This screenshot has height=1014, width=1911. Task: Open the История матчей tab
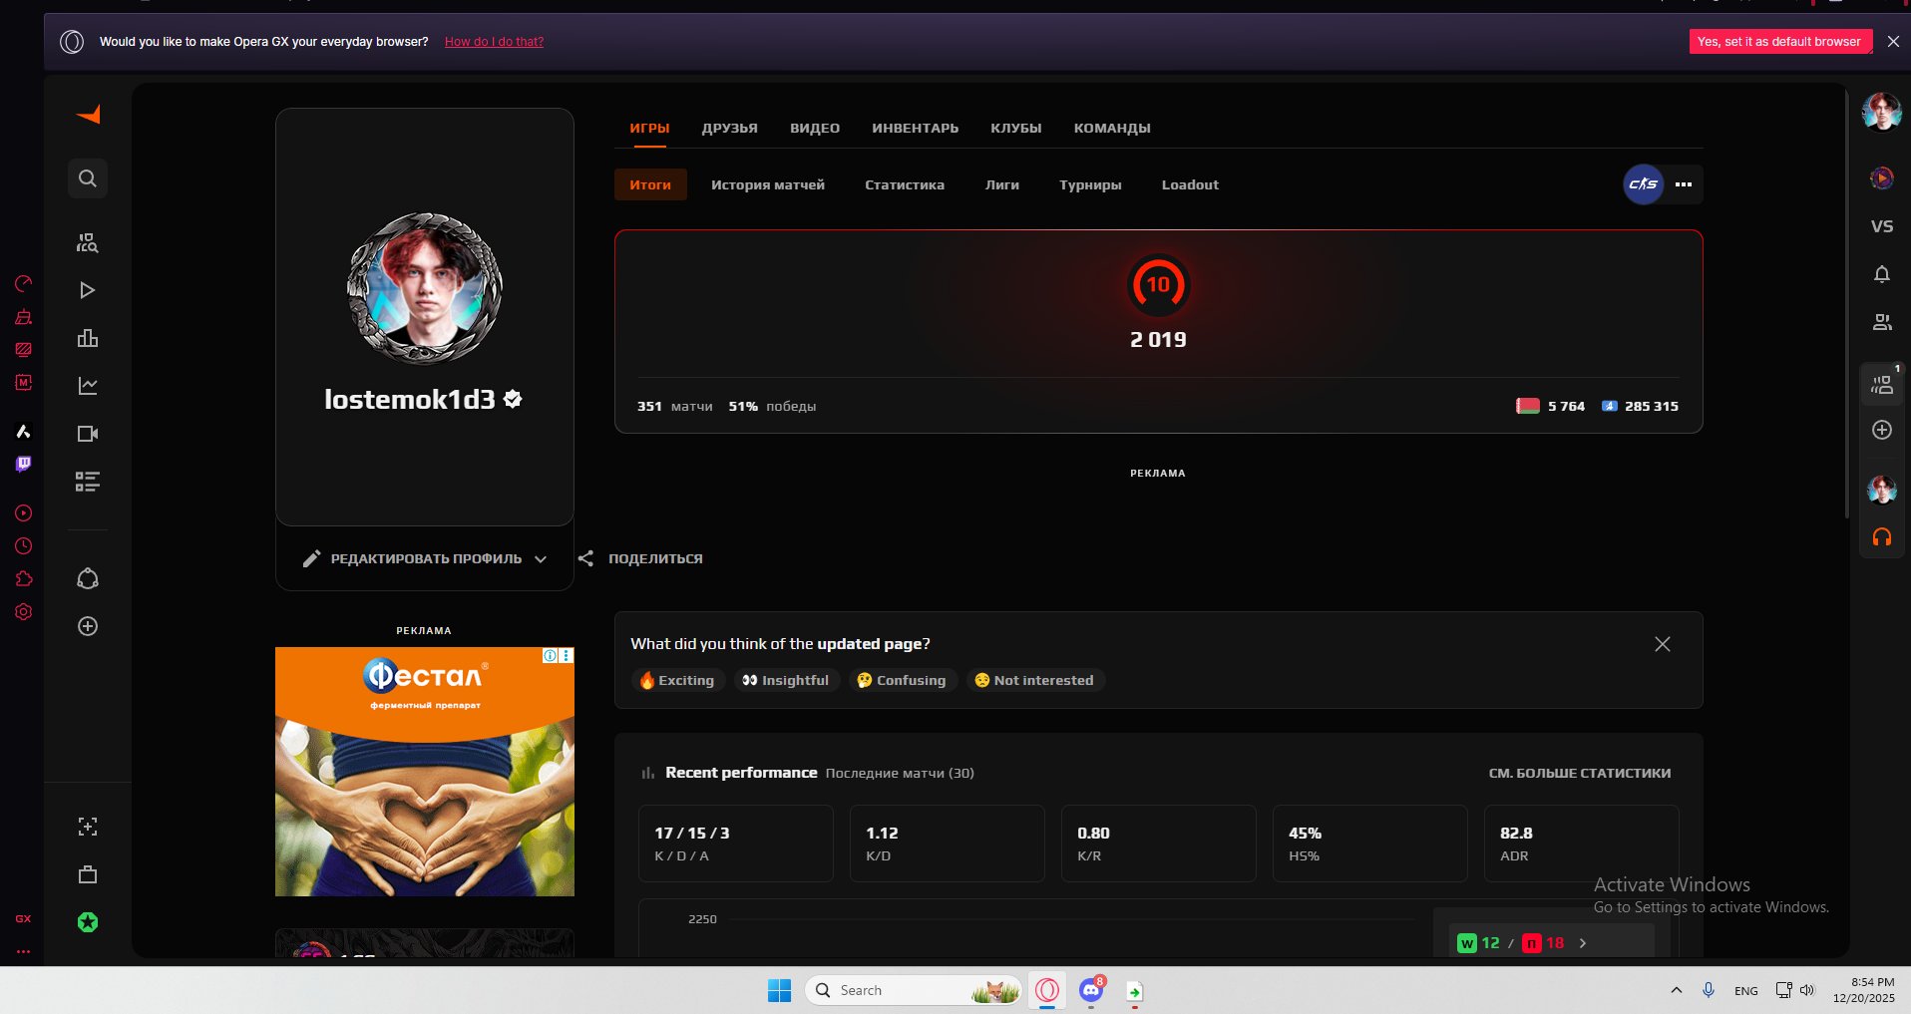tap(767, 184)
